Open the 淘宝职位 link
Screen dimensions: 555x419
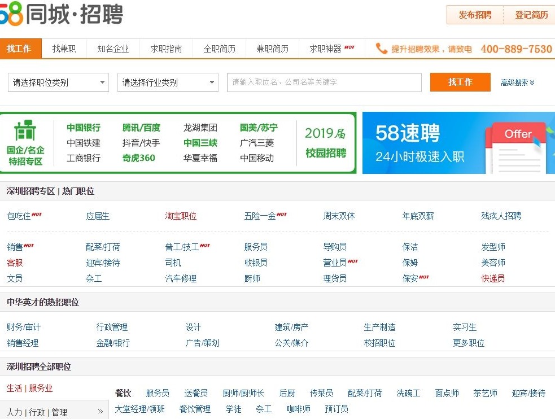(x=181, y=216)
